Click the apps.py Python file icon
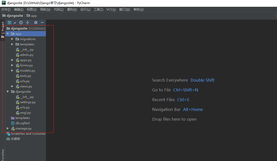Screen dimensions: 277x161 coord(18,60)
